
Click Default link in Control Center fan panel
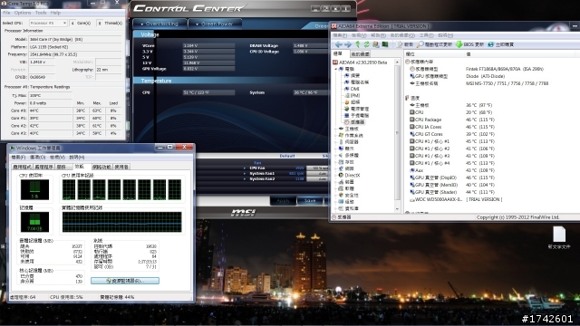point(287,156)
